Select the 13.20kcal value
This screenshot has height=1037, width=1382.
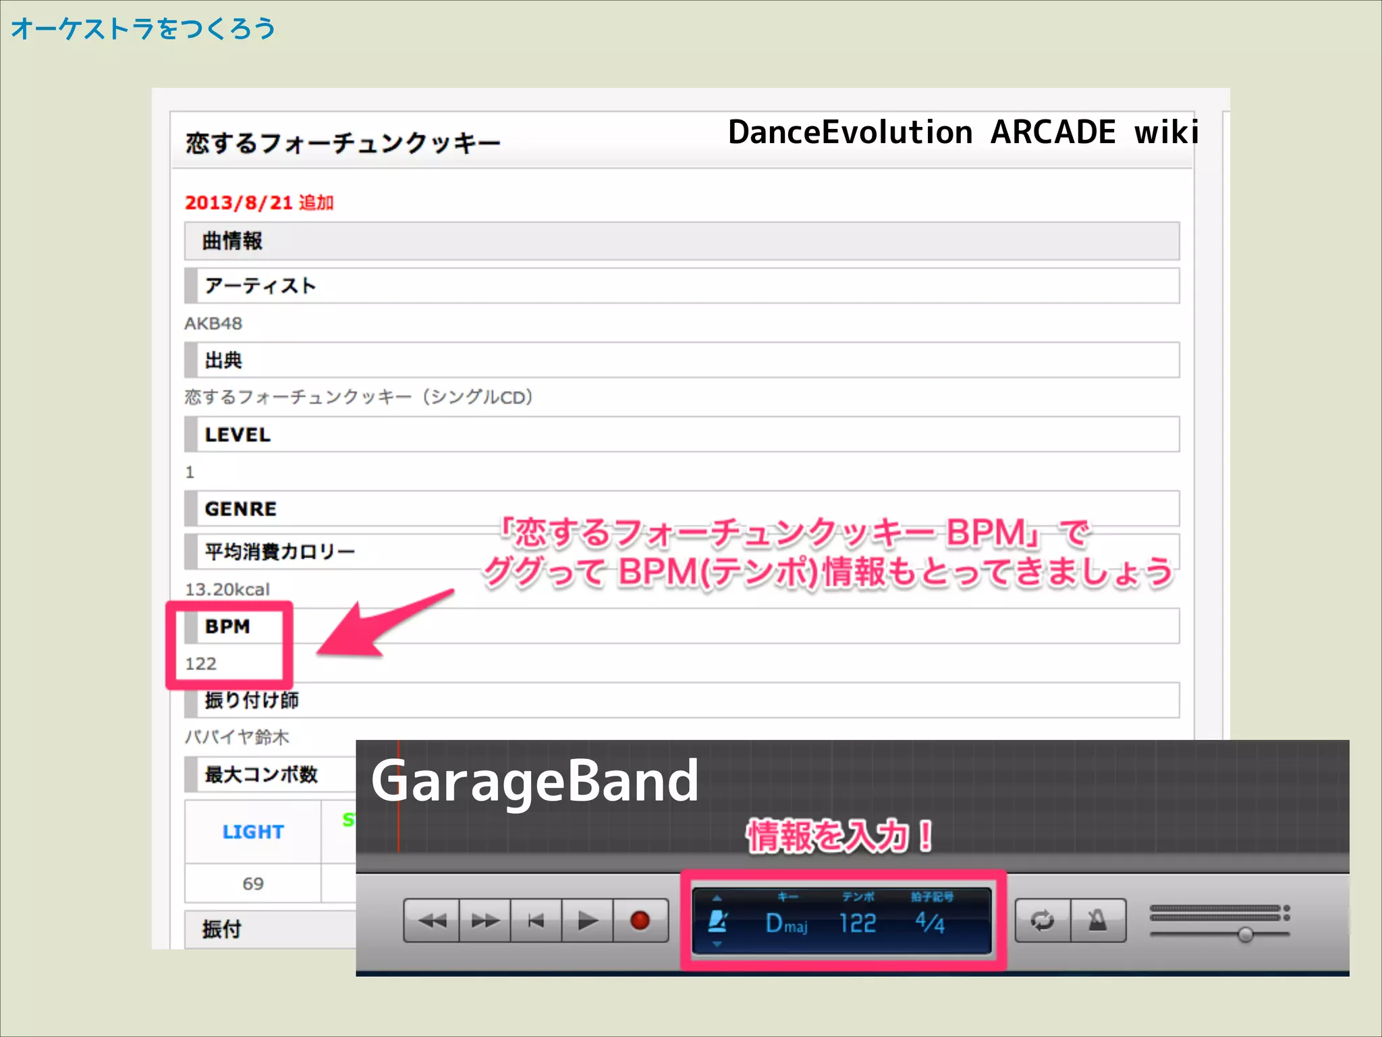tap(227, 589)
